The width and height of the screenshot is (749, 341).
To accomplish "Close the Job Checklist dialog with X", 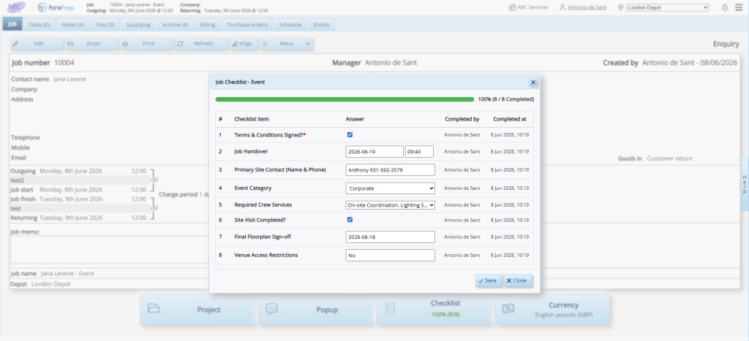I will 533,82.
